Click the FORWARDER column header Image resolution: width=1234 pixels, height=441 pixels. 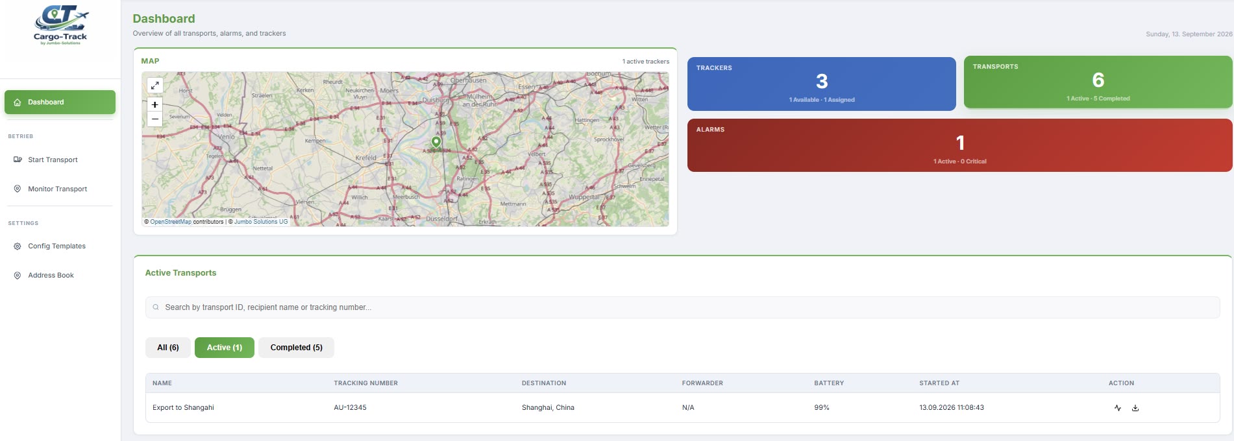coord(702,383)
